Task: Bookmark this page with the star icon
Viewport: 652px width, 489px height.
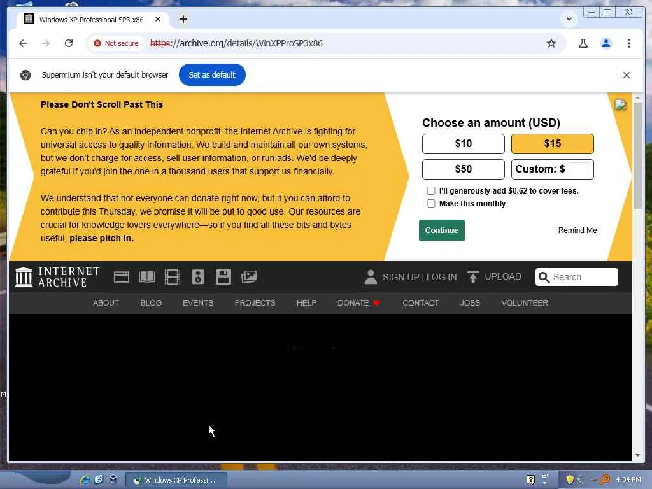Action: pyautogui.click(x=551, y=43)
